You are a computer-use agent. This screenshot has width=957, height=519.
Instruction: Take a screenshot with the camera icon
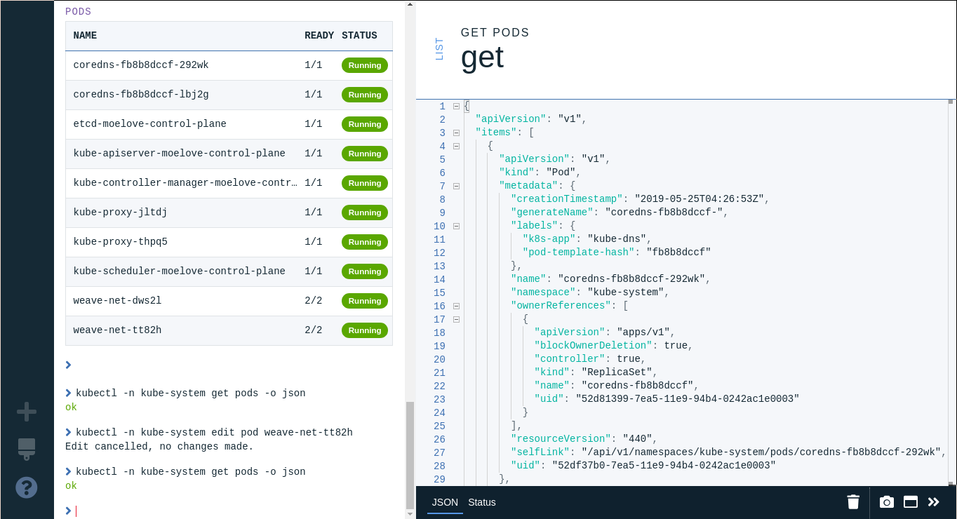(887, 502)
